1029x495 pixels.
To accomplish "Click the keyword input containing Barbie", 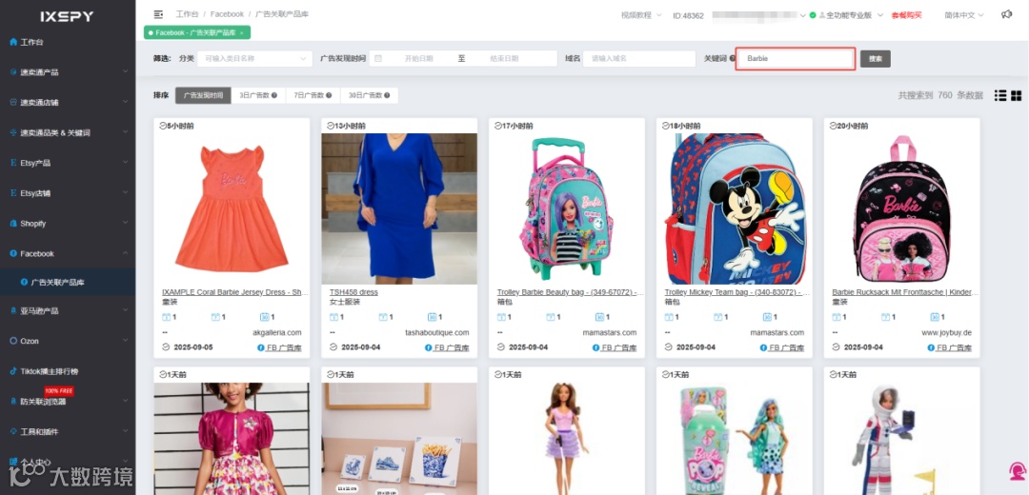I will pyautogui.click(x=796, y=58).
